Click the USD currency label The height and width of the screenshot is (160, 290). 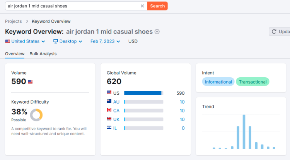[133, 41]
